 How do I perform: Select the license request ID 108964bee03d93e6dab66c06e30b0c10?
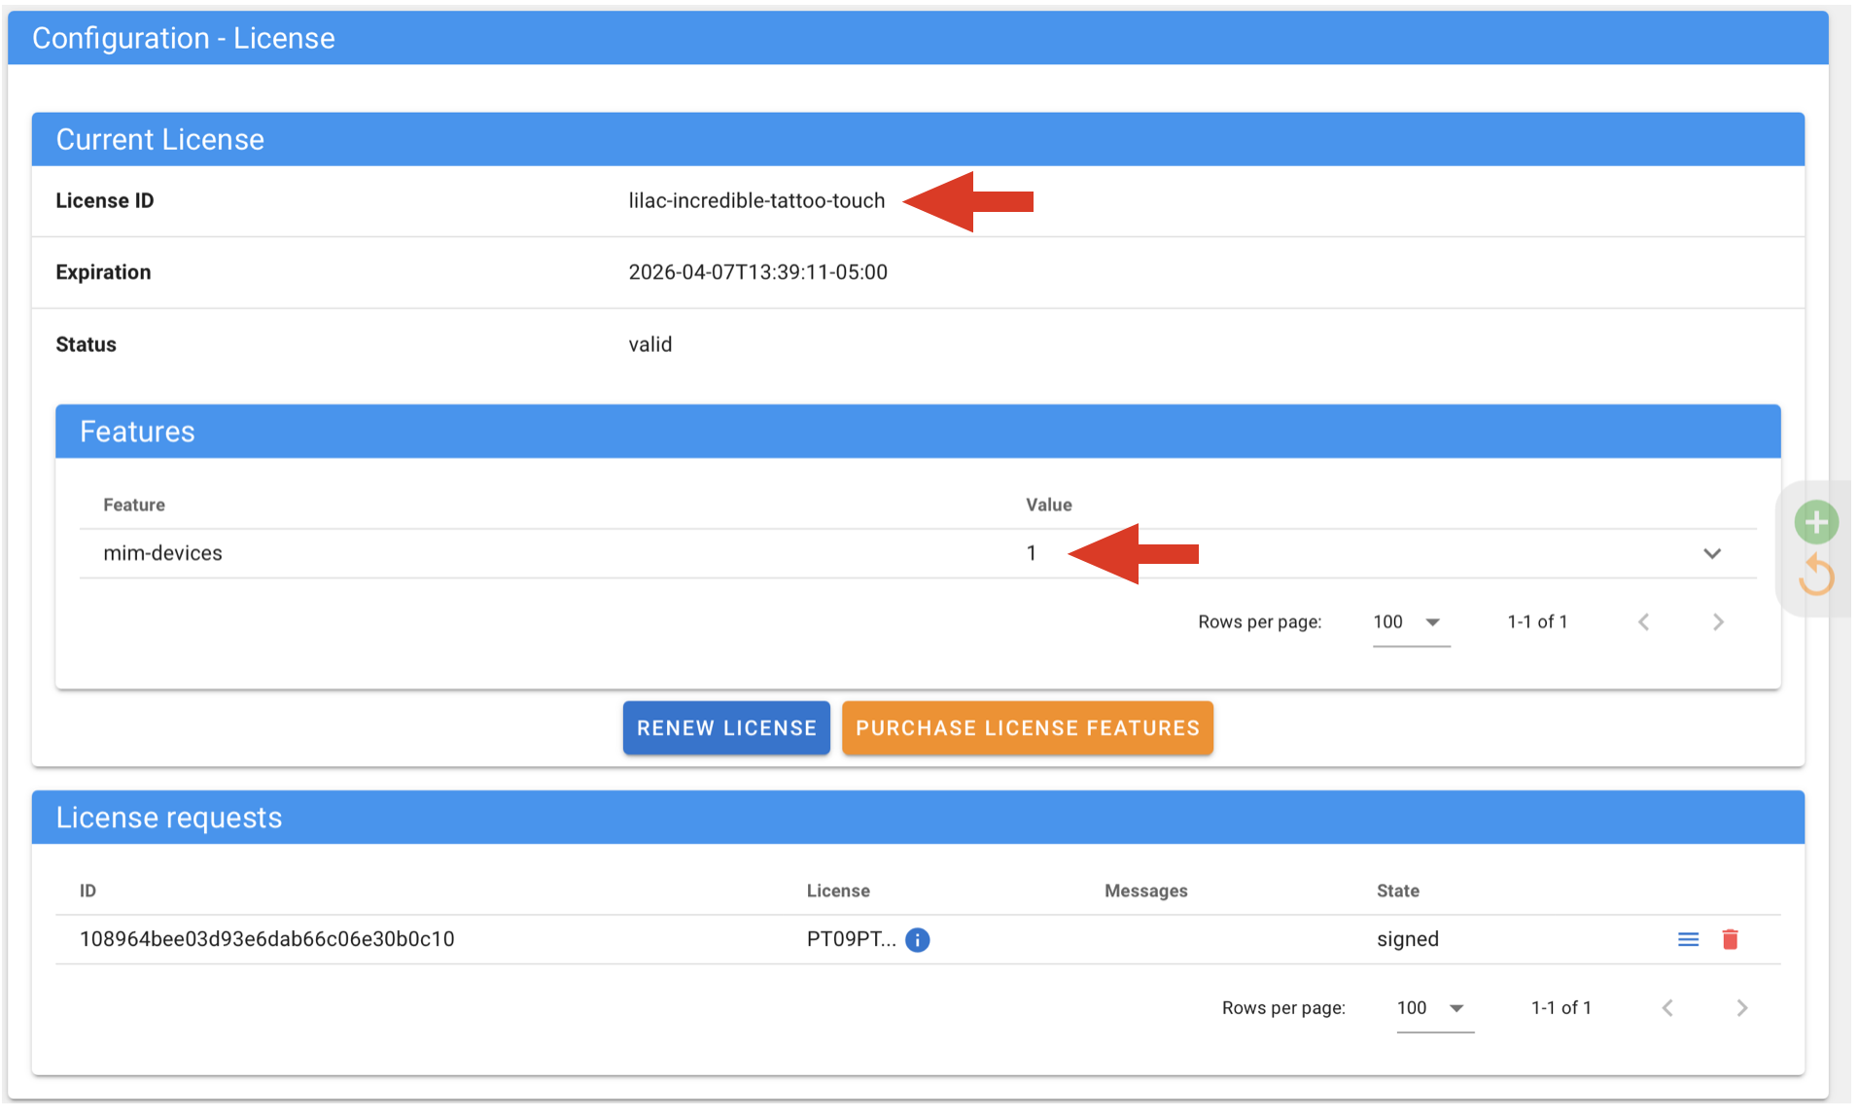(x=266, y=939)
